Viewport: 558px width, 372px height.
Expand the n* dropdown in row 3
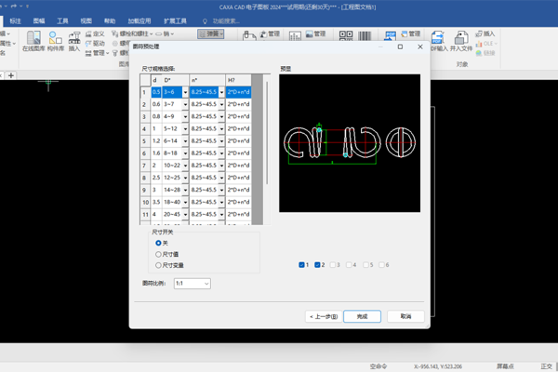[x=221, y=116]
